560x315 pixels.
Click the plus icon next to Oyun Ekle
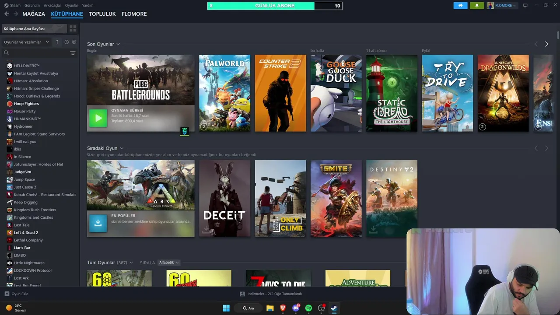pyautogui.click(x=7, y=294)
